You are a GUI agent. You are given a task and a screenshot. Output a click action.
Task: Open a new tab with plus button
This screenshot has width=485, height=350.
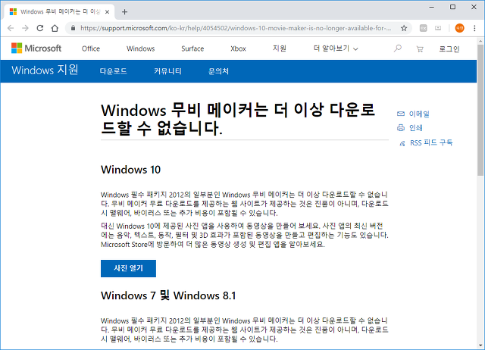click(124, 12)
